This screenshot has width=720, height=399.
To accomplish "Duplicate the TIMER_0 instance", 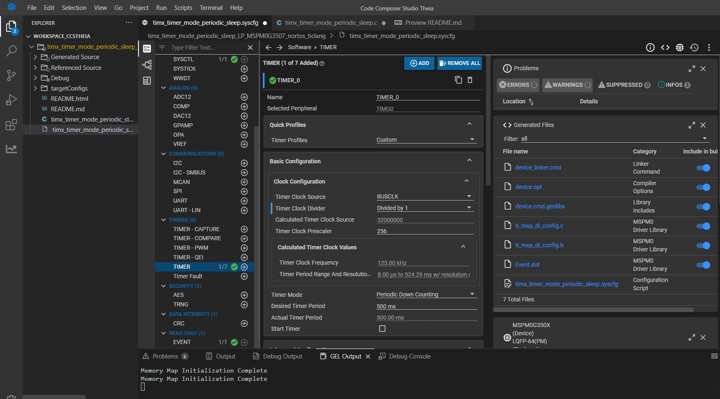I will tap(458, 80).
